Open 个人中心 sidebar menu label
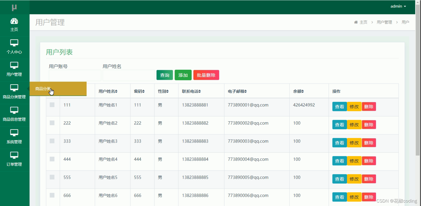 [x=14, y=52]
